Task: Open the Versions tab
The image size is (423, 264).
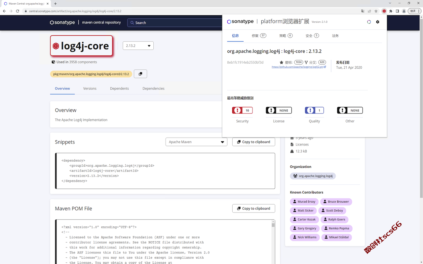Action: [90, 88]
